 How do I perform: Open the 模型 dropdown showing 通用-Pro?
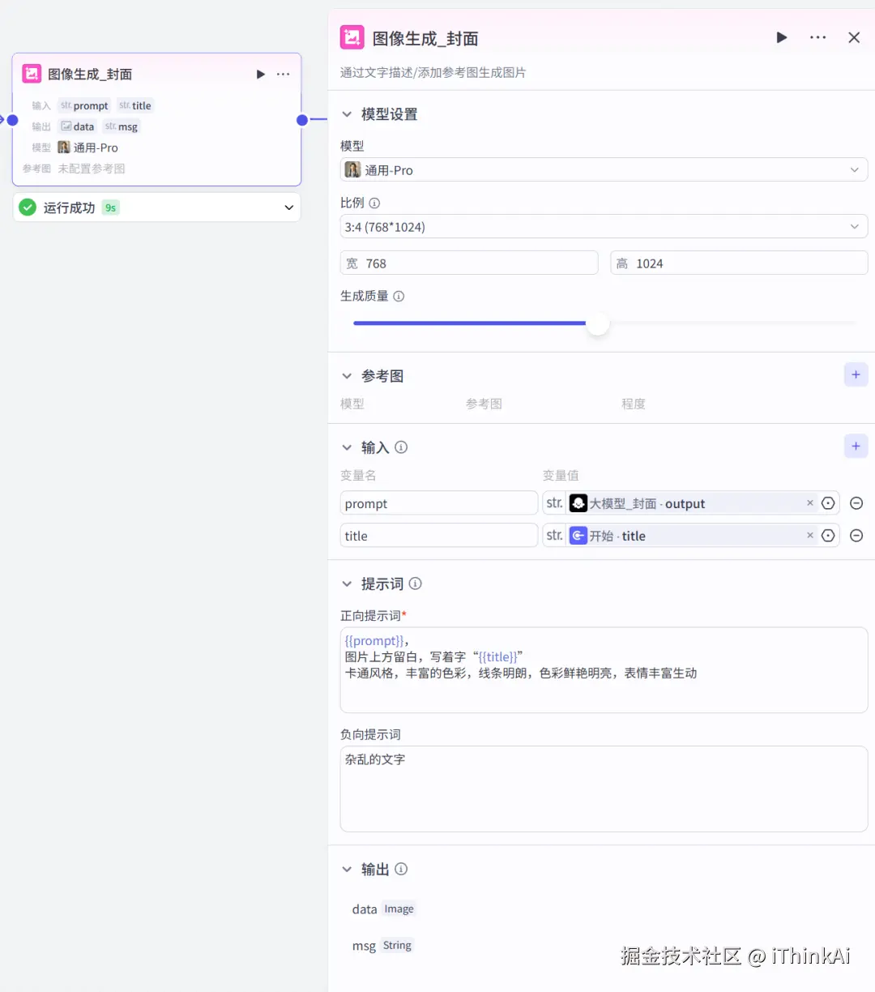click(x=604, y=169)
